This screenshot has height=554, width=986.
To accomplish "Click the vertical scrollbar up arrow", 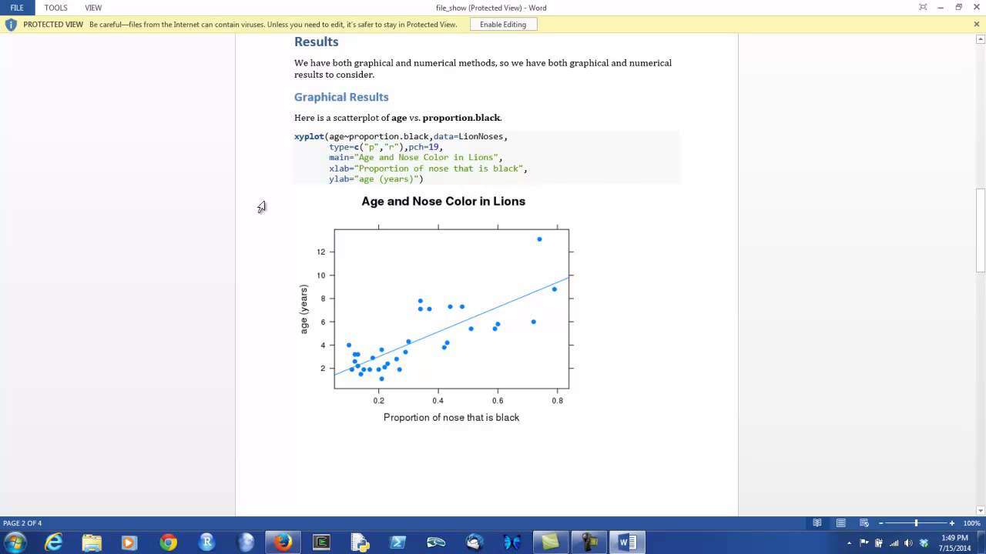I will click(x=981, y=38).
